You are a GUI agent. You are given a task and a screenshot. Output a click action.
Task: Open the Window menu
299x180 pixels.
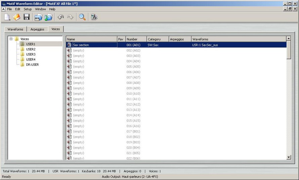click(x=40, y=9)
